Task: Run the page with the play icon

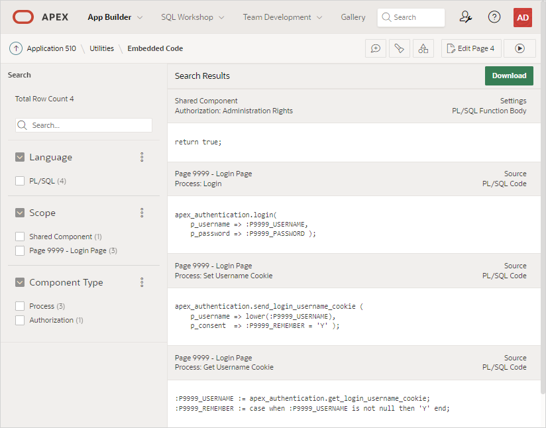Action: pos(519,48)
